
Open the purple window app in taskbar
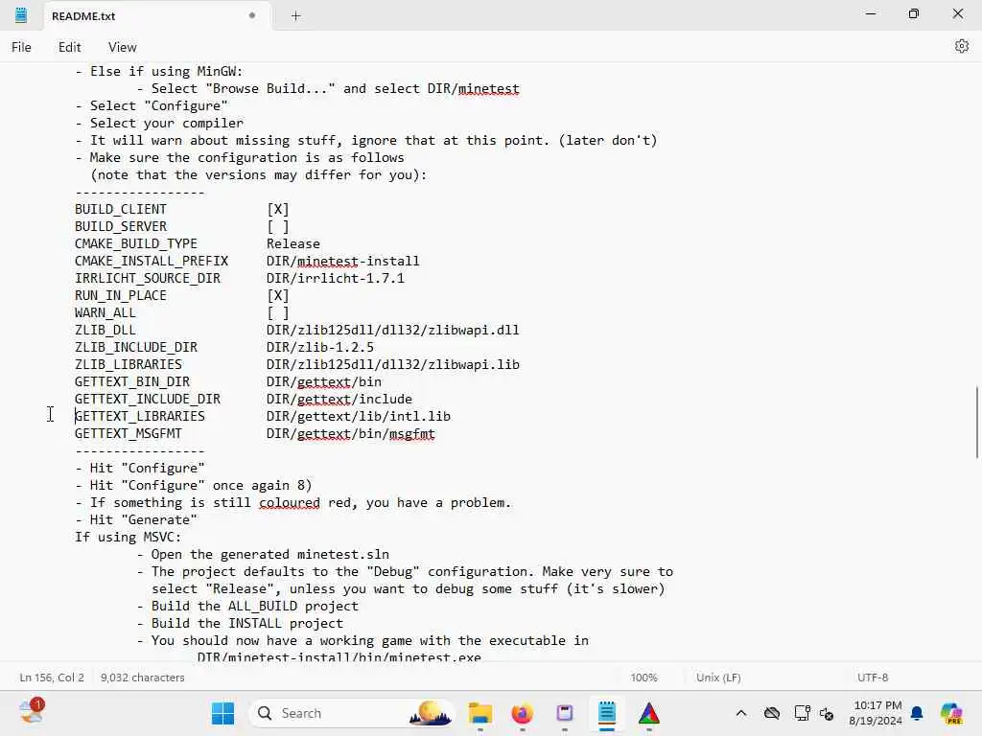564,713
